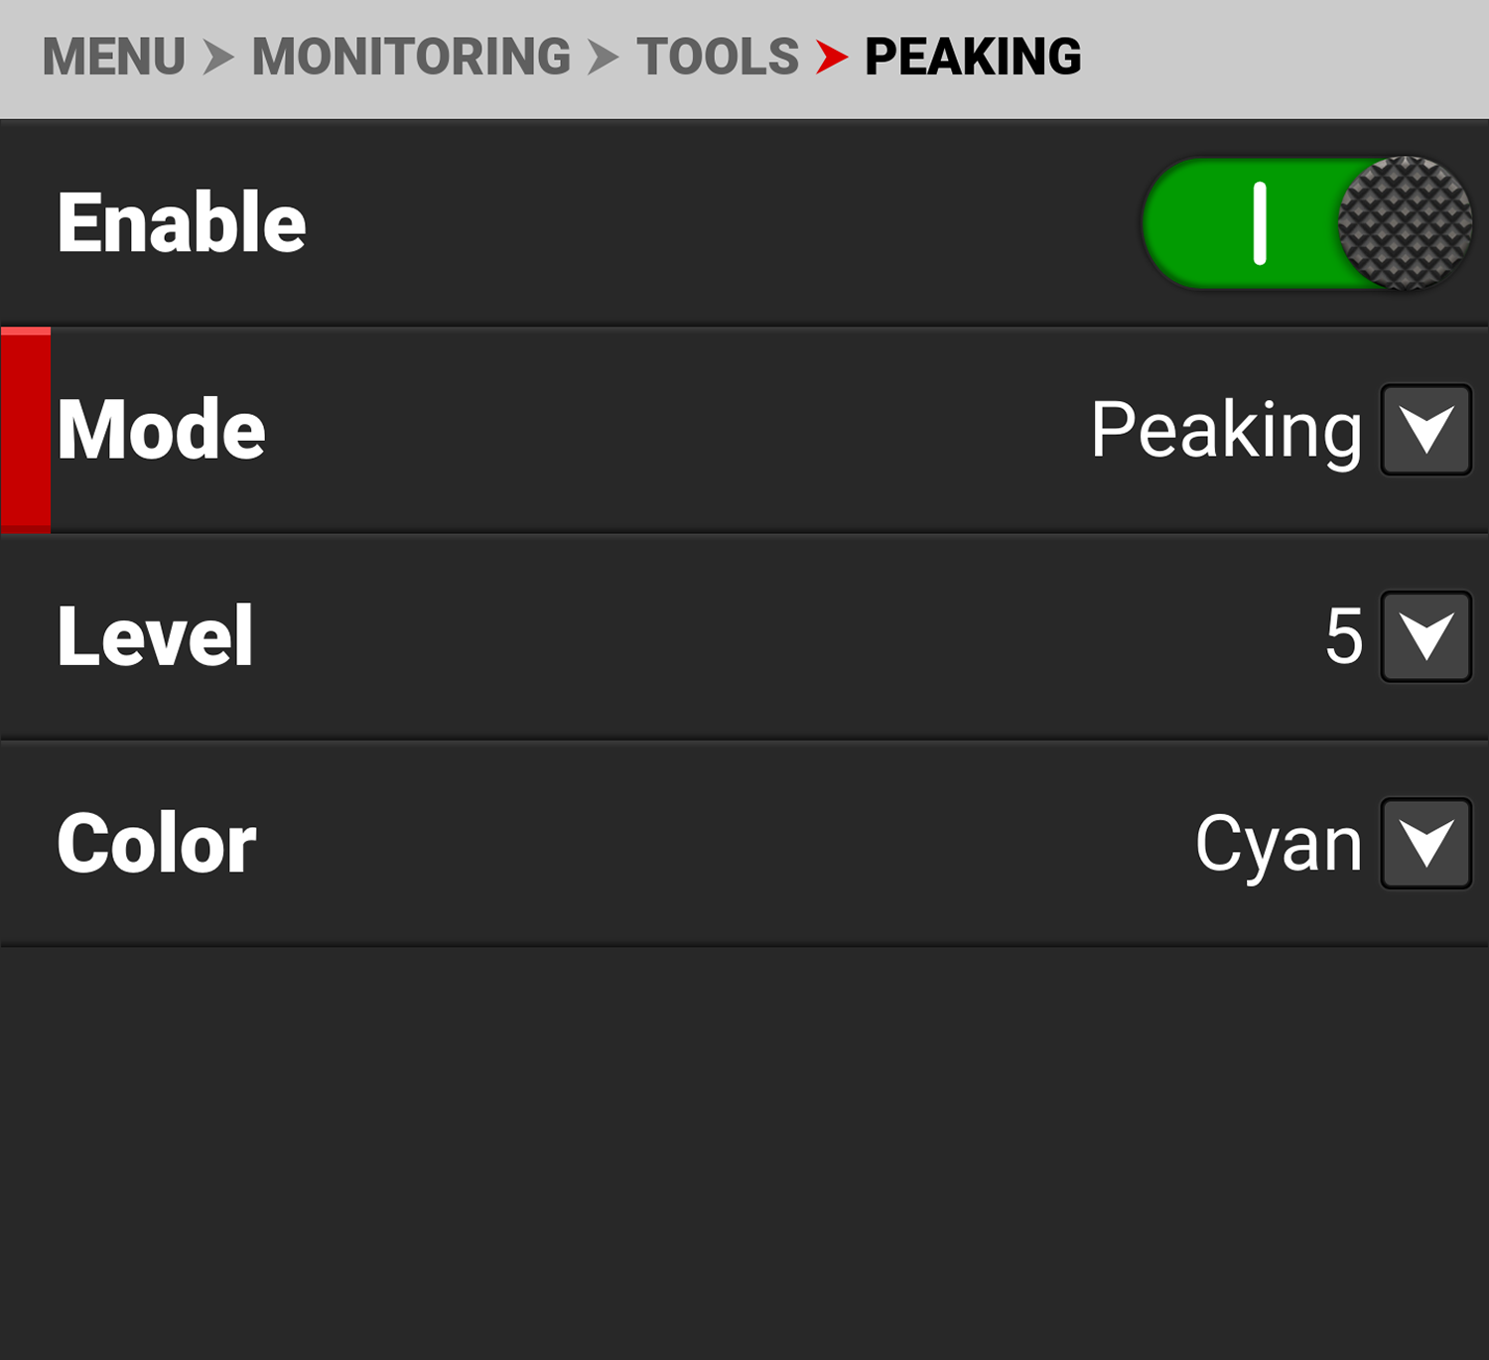Open the Cyan color selection

tap(1278, 843)
